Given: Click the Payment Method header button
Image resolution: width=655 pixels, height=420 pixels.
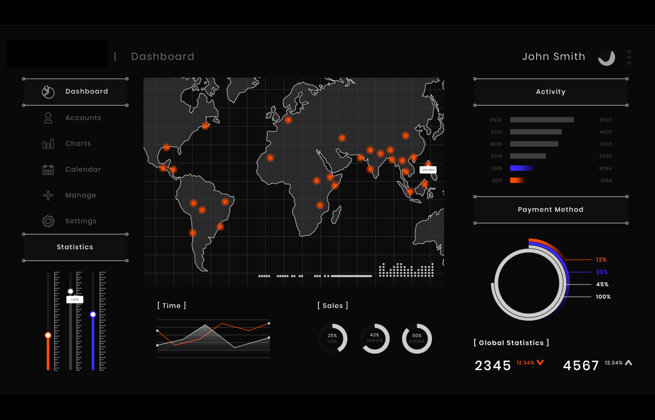Looking at the screenshot, I should tap(551, 209).
